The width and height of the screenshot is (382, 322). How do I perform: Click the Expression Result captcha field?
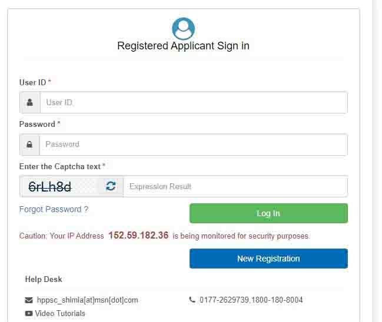235,186
